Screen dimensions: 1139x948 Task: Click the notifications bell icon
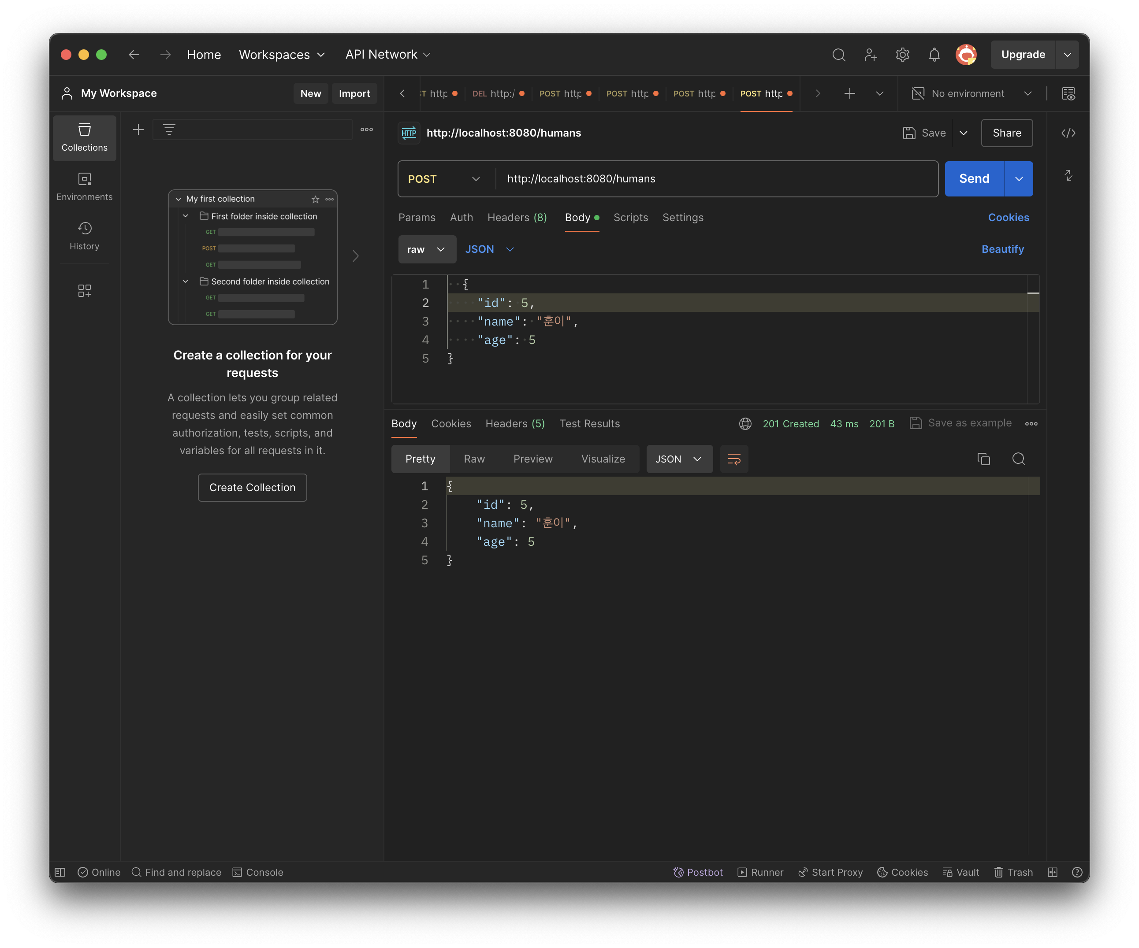point(934,55)
